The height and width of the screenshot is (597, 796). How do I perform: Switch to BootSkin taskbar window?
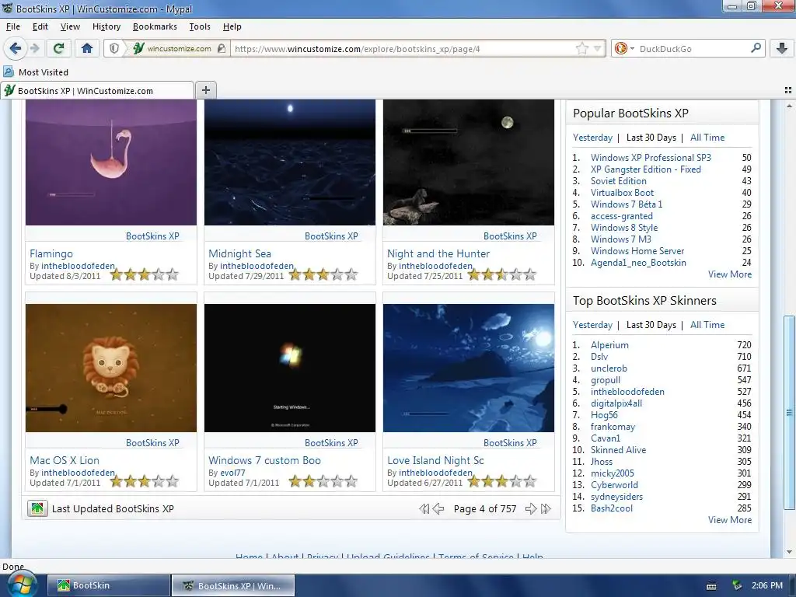(109, 586)
